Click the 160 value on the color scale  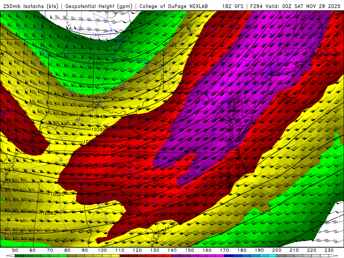(x=207, y=250)
